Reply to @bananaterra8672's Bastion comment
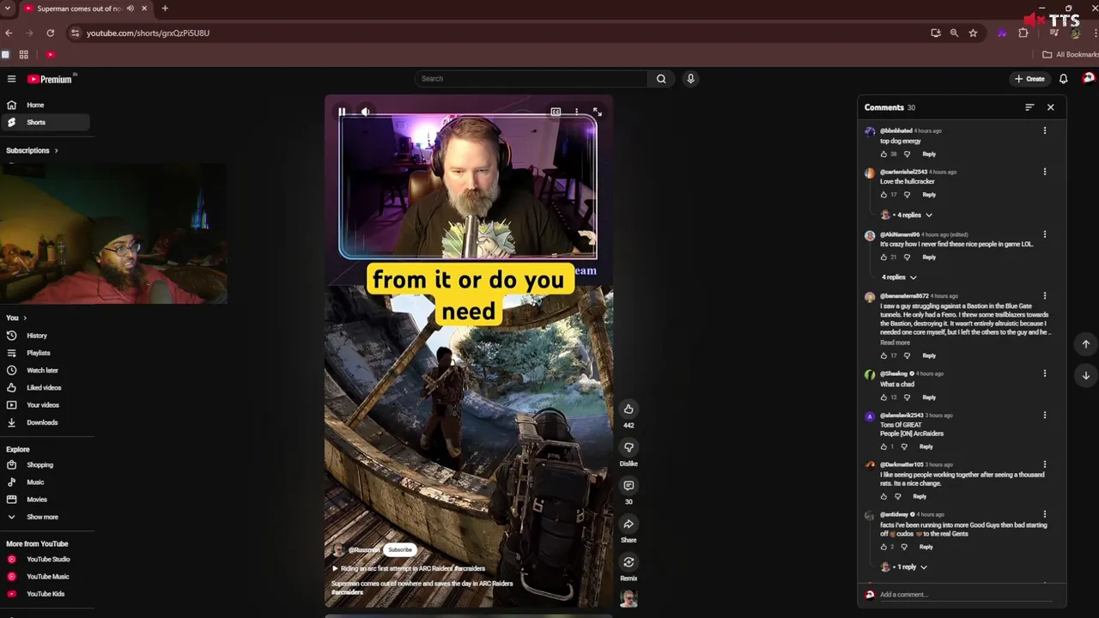The image size is (1099, 618). tap(929, 355)
